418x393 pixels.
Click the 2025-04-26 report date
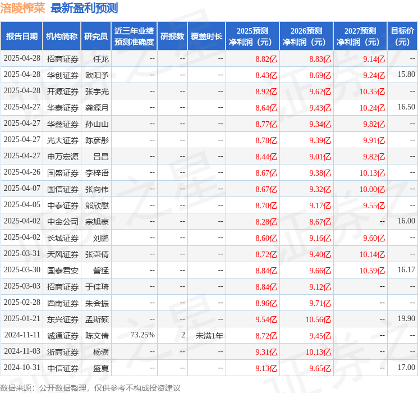pyautogui.click(x=22, y=172)
